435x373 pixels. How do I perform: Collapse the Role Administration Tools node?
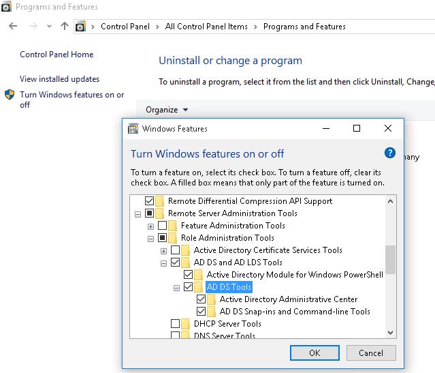click(x=150, y=239)
